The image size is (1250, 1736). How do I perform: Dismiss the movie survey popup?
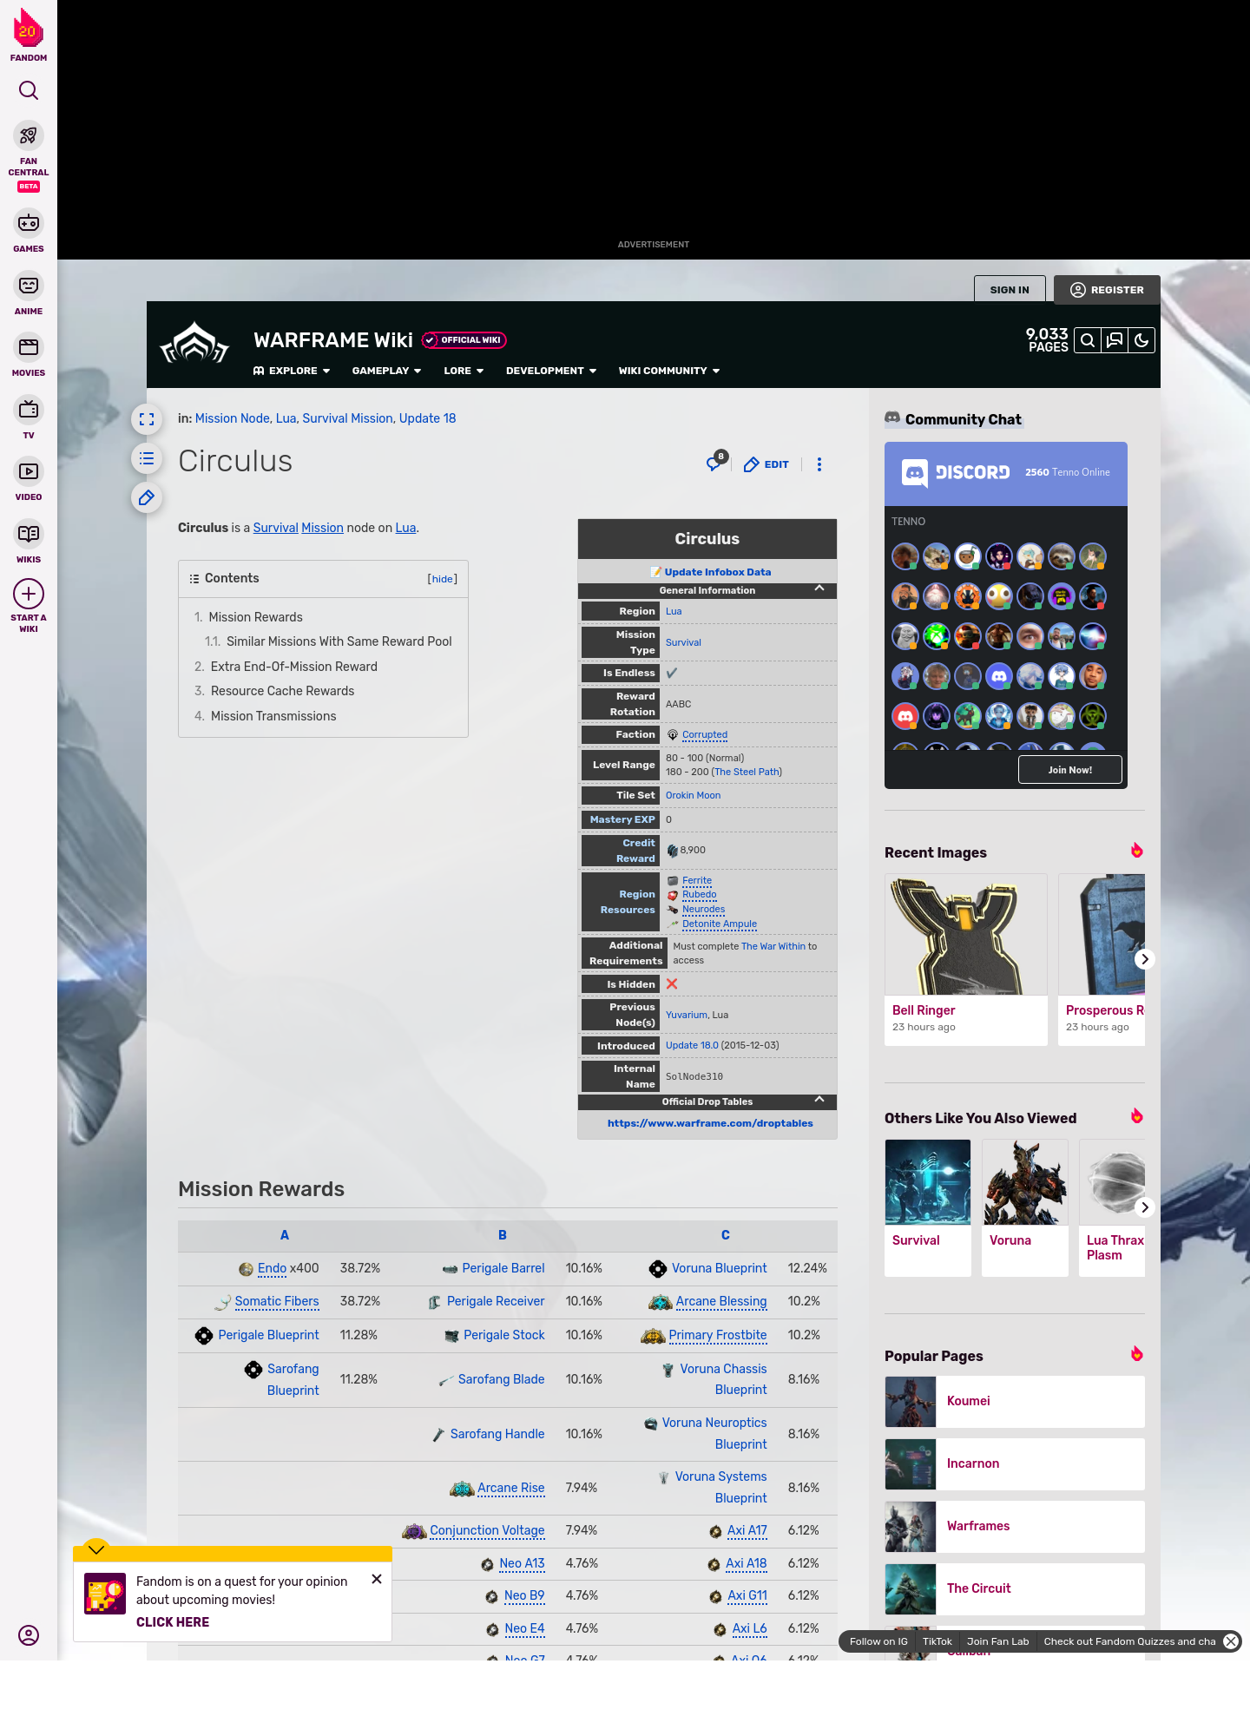point(377,1579)
